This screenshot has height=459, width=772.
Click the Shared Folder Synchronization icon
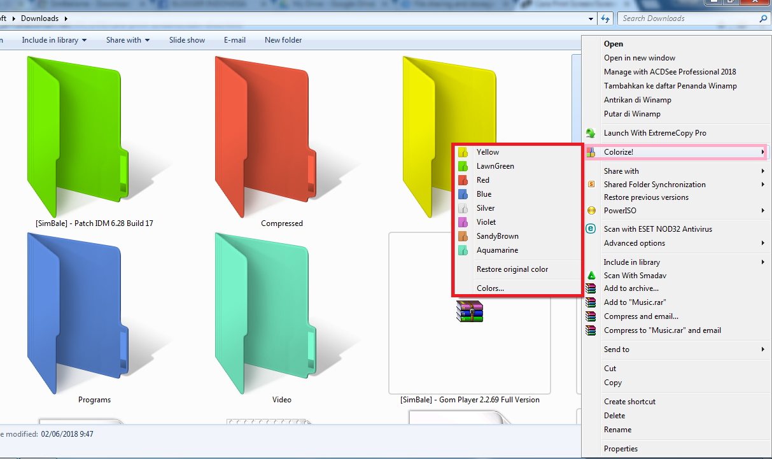pos(591,184)
